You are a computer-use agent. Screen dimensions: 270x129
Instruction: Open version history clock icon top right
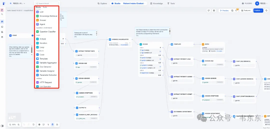[x=266, y=11]
